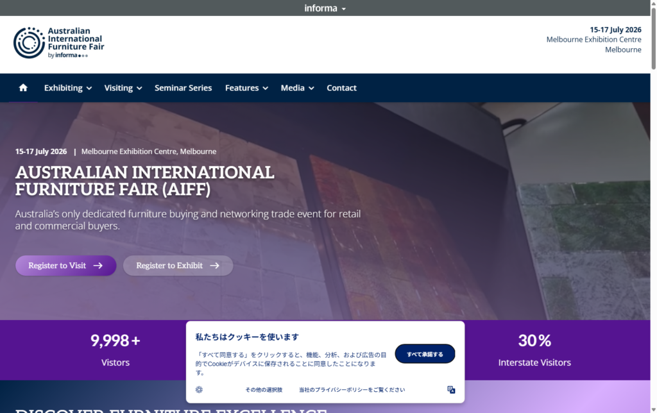The height and width of the screenshot is (413, 657).
Task: Click the Australian International Furniture Fair logo
Action: coord(59,43)
